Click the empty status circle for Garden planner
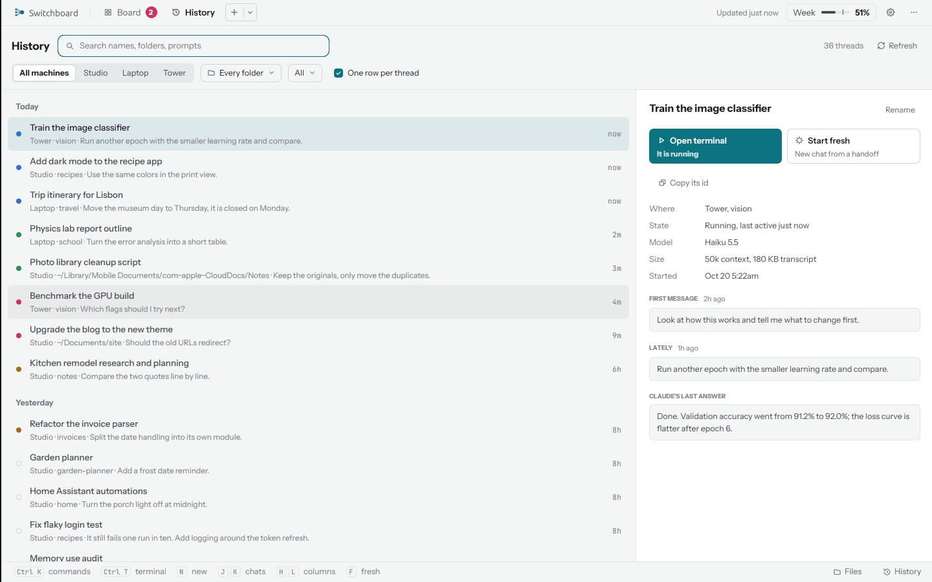This screenshot has height=582, width=932. coord(19,464)
